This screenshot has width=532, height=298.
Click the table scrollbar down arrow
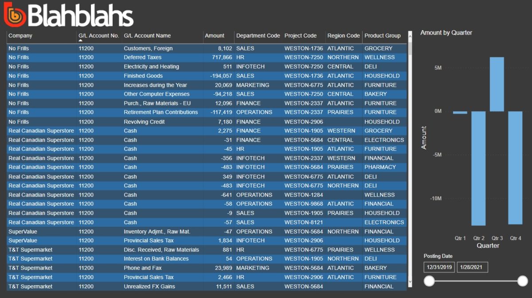[410, 281]
